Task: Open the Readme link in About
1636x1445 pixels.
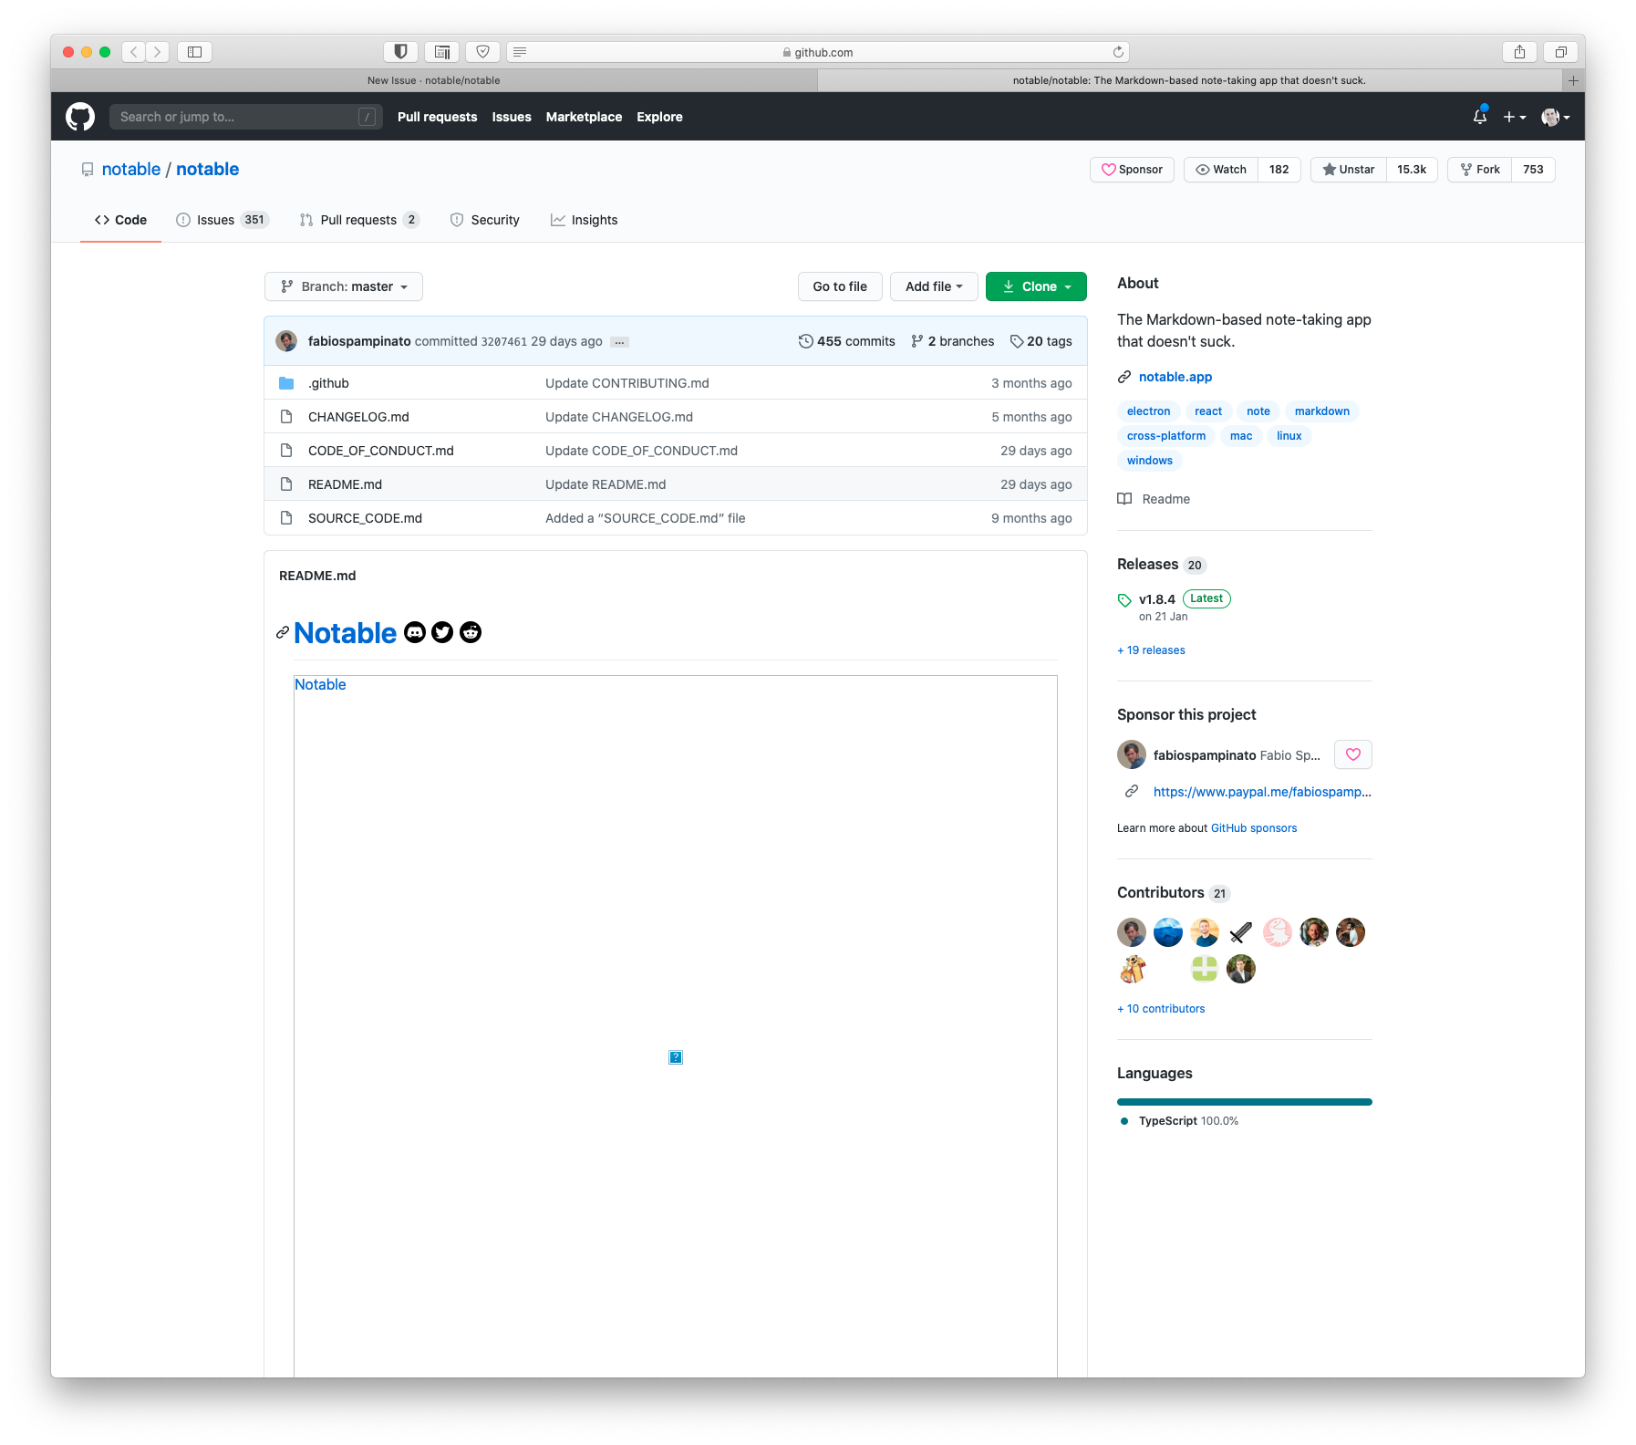Action: click(1155, 499)
